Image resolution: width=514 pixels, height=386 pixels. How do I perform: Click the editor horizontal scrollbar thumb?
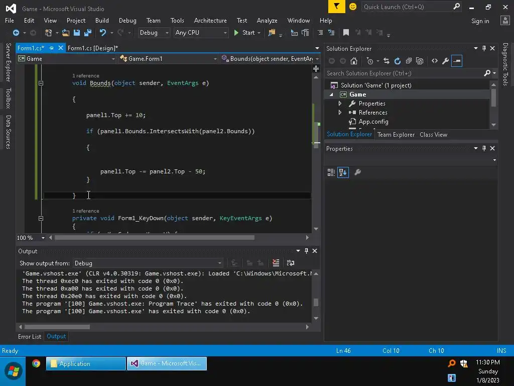pos(155,238)
